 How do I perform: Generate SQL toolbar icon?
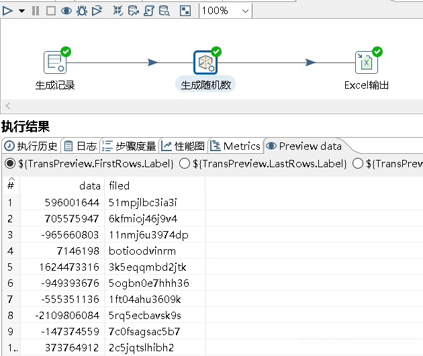pos(148,11)
